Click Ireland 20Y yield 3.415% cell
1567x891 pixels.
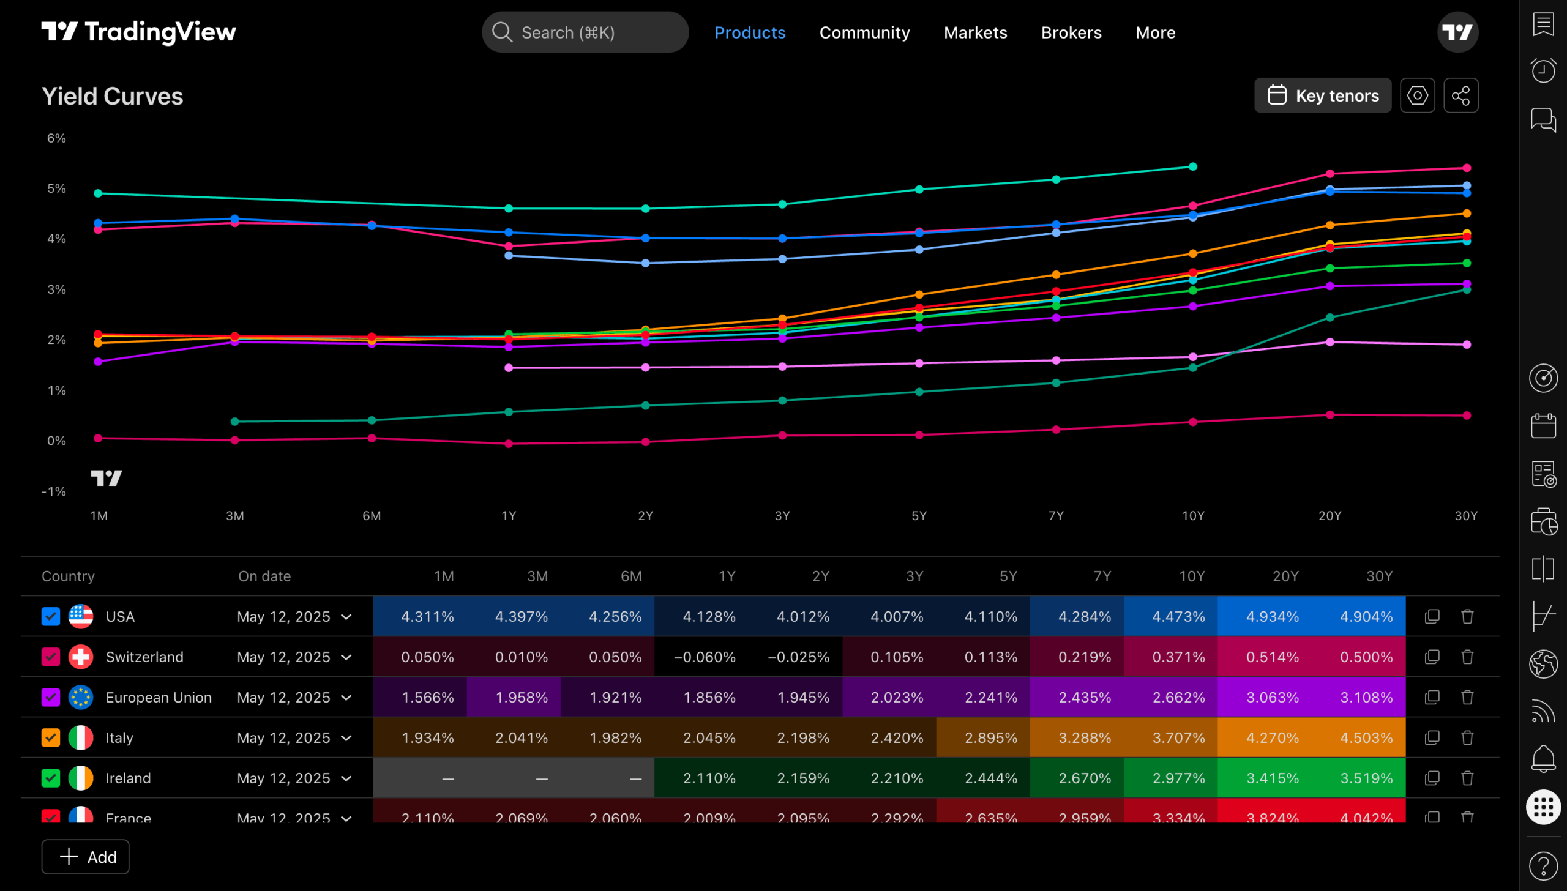click(1265, 778)
